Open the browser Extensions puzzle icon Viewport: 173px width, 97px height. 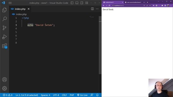162,5
